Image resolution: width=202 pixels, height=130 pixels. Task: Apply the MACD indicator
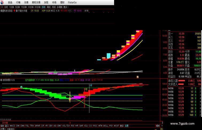12,126
